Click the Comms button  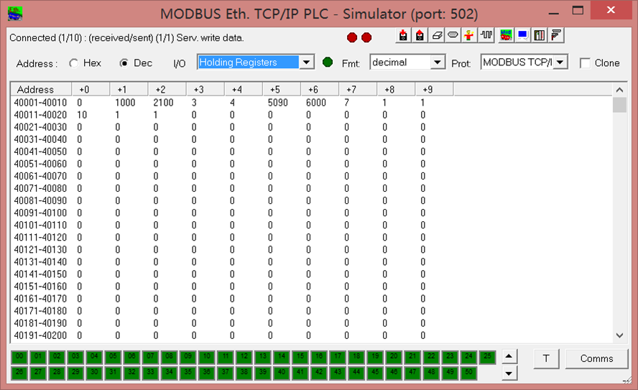[596, 358]
